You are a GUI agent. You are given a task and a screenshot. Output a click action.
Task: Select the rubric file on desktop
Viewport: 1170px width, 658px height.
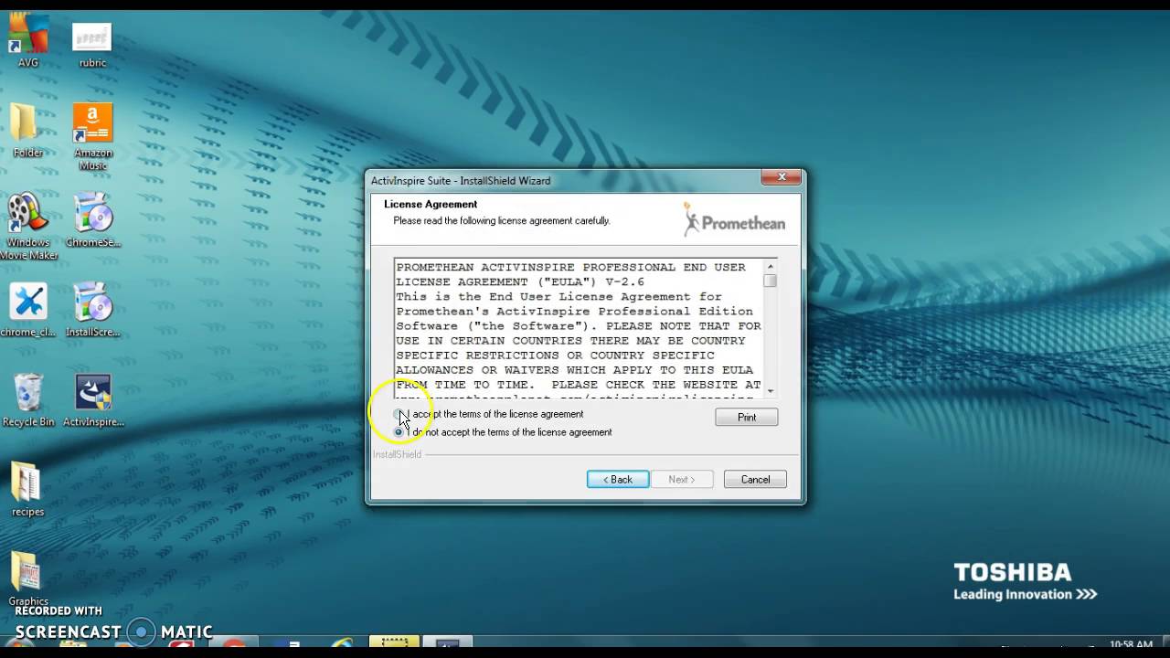[x=92, y=46]
